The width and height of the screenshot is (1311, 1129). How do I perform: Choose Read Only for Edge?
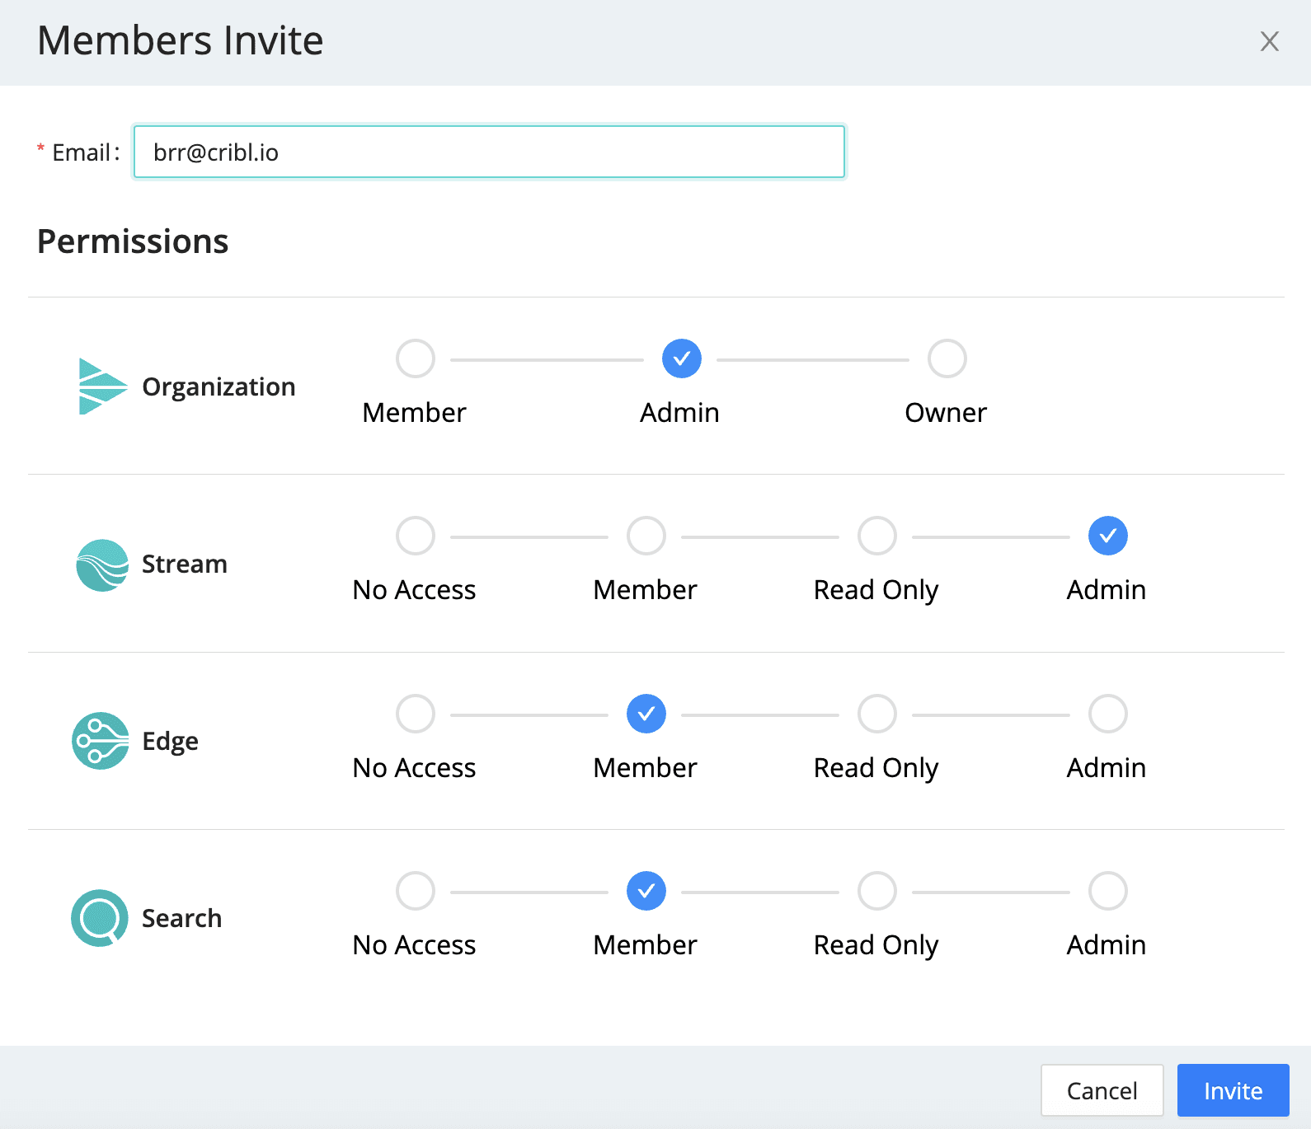(877, 714)
